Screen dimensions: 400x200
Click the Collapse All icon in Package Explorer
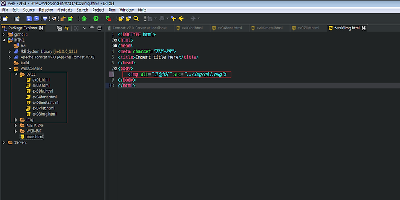(x=59, y=28)
